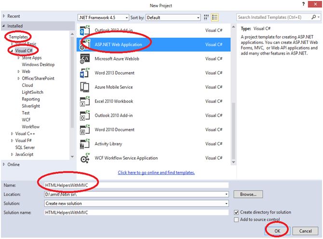Click the Outlook 2013 Add-in template icon

tap(85, 30)
